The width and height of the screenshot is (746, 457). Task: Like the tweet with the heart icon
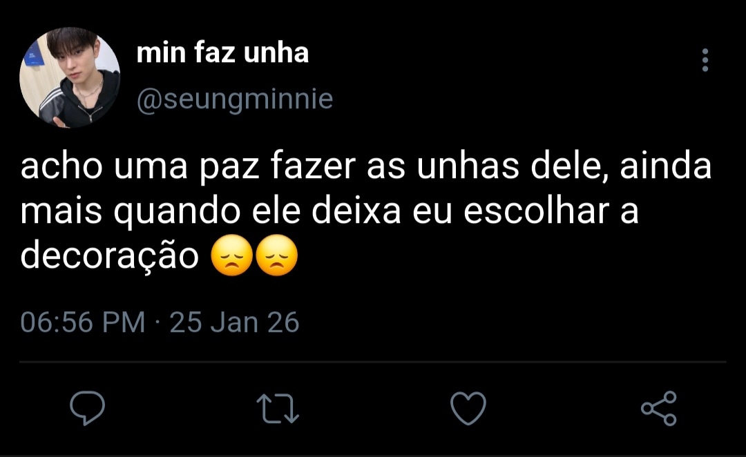(x=468, y=408)
